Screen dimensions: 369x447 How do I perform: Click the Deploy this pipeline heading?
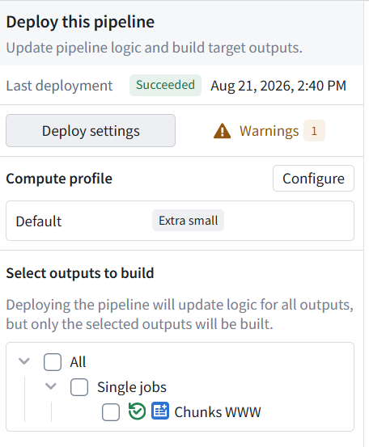(x=80, y=22)
